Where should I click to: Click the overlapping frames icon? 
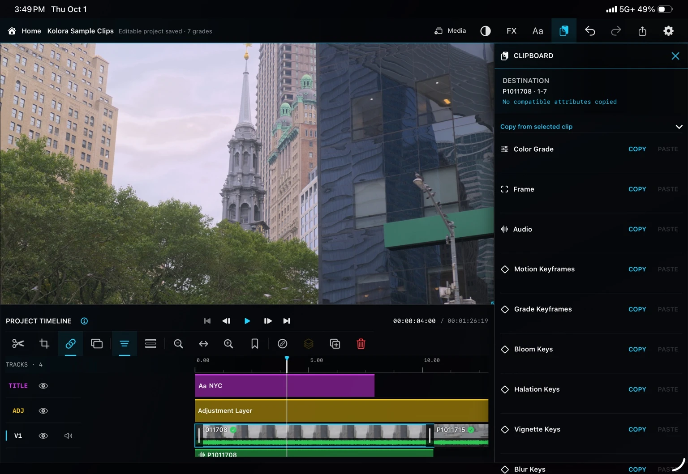(97, 344)
